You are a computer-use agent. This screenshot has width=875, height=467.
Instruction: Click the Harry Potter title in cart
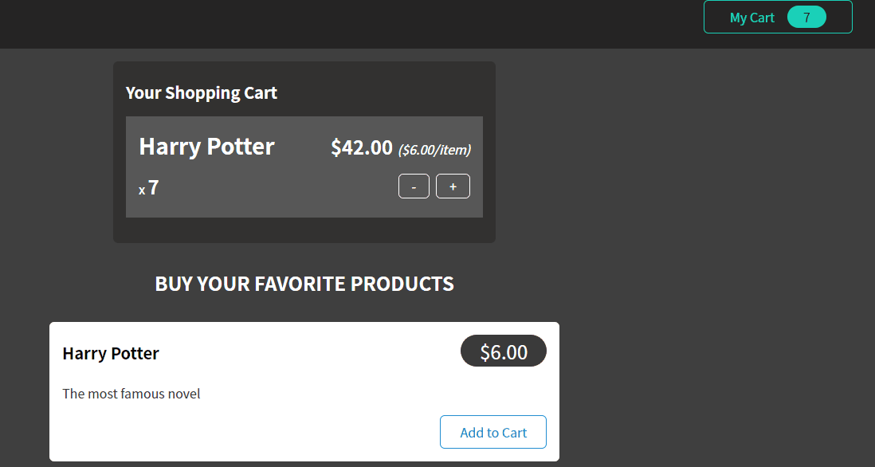click(206, 147)
